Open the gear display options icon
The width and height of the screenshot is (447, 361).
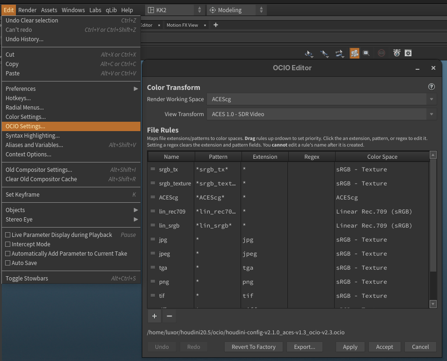(408, 53)
